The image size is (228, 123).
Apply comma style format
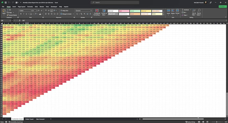[x=84, y=14]
